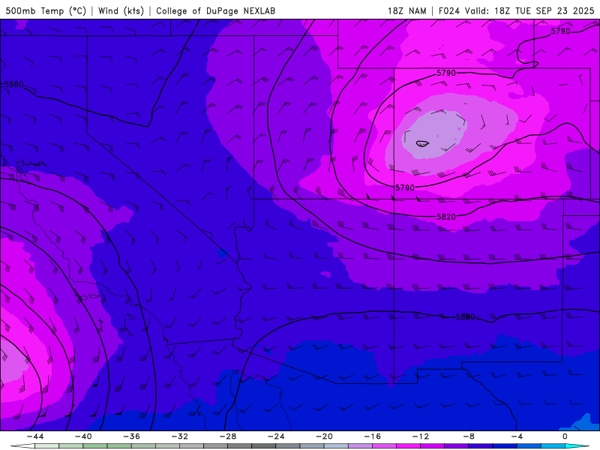Screen dimensions: 600x450
Task: Click the -4 color bar tick label
Action: point(517,436)
